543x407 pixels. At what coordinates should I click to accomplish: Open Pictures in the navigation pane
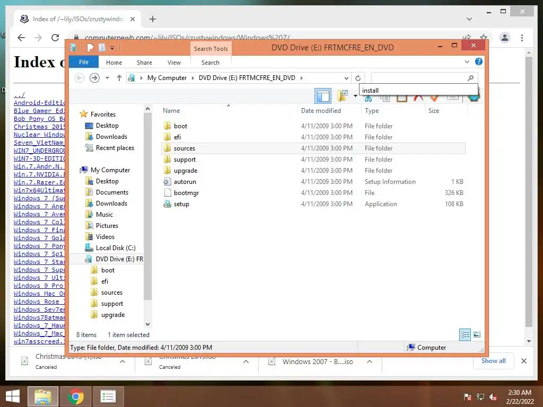tap(107, 226)
